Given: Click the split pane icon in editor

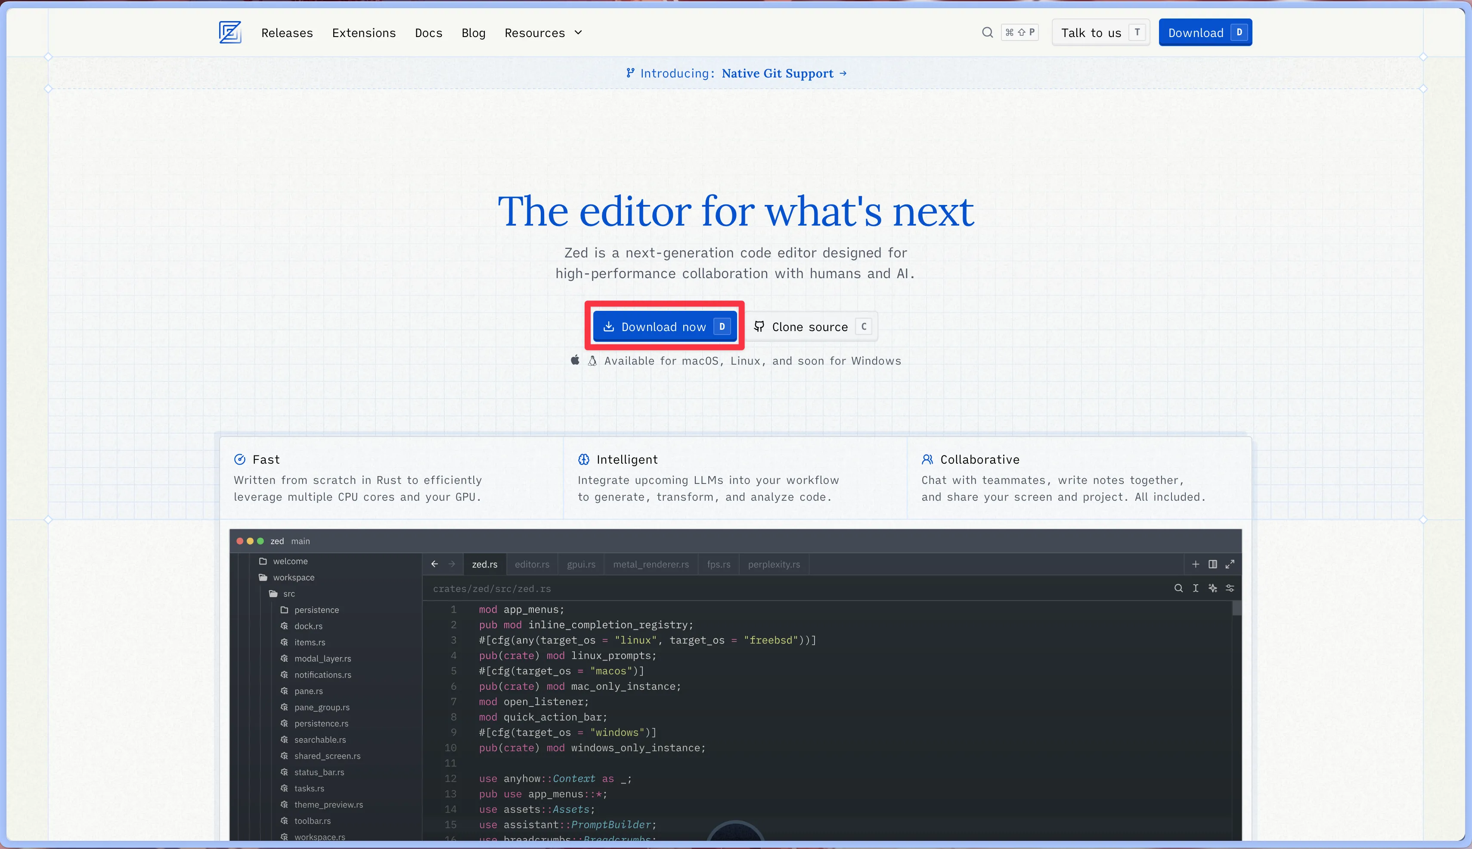Looking at the screenshot, I should (x=1212, y=564).
